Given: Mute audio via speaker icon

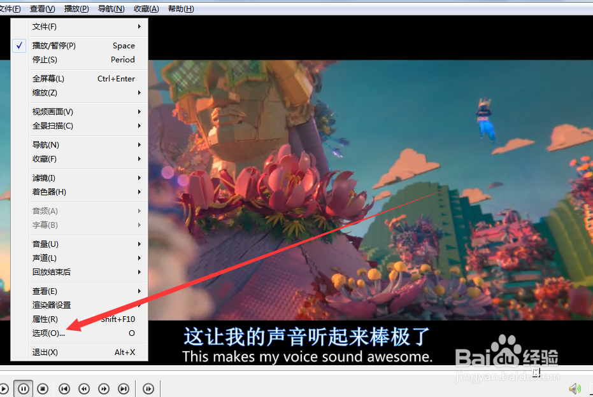Looking at the screenshot, I should coord(575,389).
